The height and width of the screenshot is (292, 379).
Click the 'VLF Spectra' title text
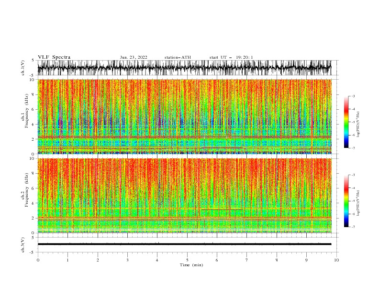tap(54, 57)
